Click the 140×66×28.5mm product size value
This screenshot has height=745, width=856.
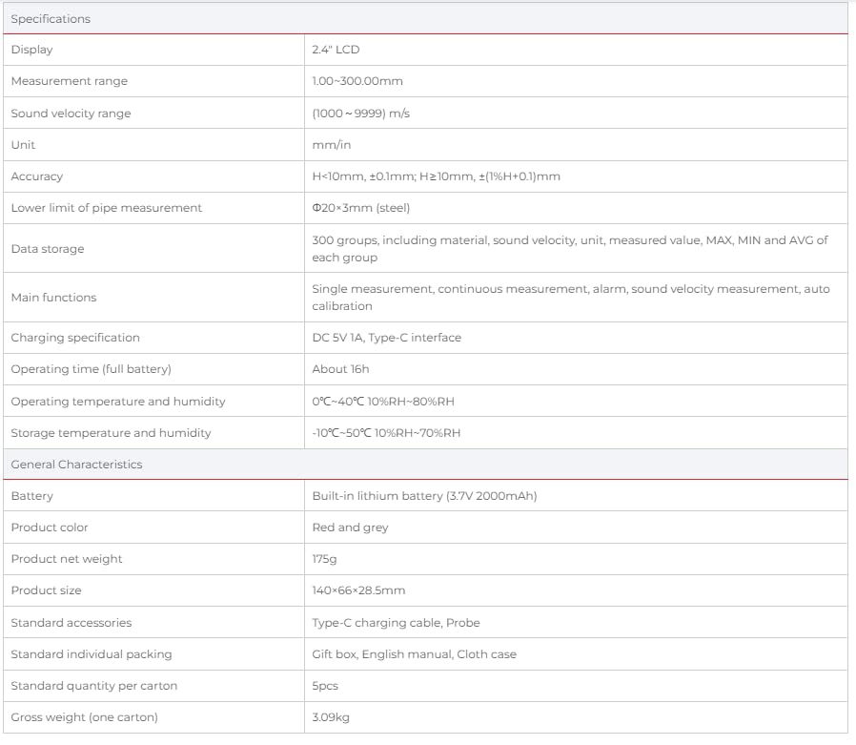coord(357,590)
